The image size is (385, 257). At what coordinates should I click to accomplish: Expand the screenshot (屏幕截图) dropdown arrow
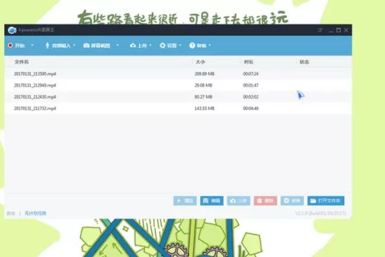pyautogui.click(x=117, y=45)
